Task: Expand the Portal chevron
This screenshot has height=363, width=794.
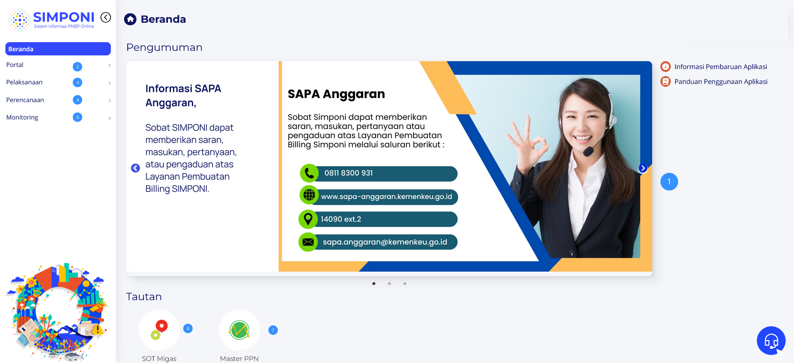Action: tap(110, 65)
